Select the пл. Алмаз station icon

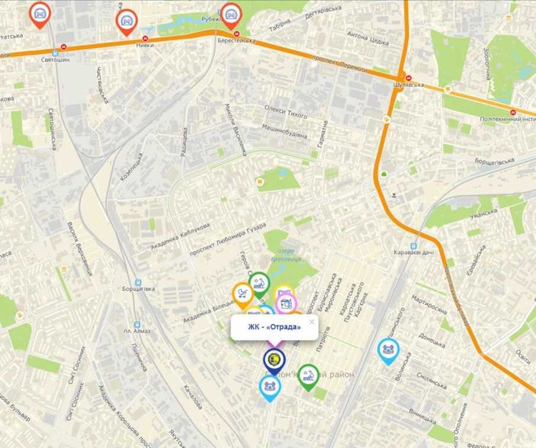click(137, 325)
